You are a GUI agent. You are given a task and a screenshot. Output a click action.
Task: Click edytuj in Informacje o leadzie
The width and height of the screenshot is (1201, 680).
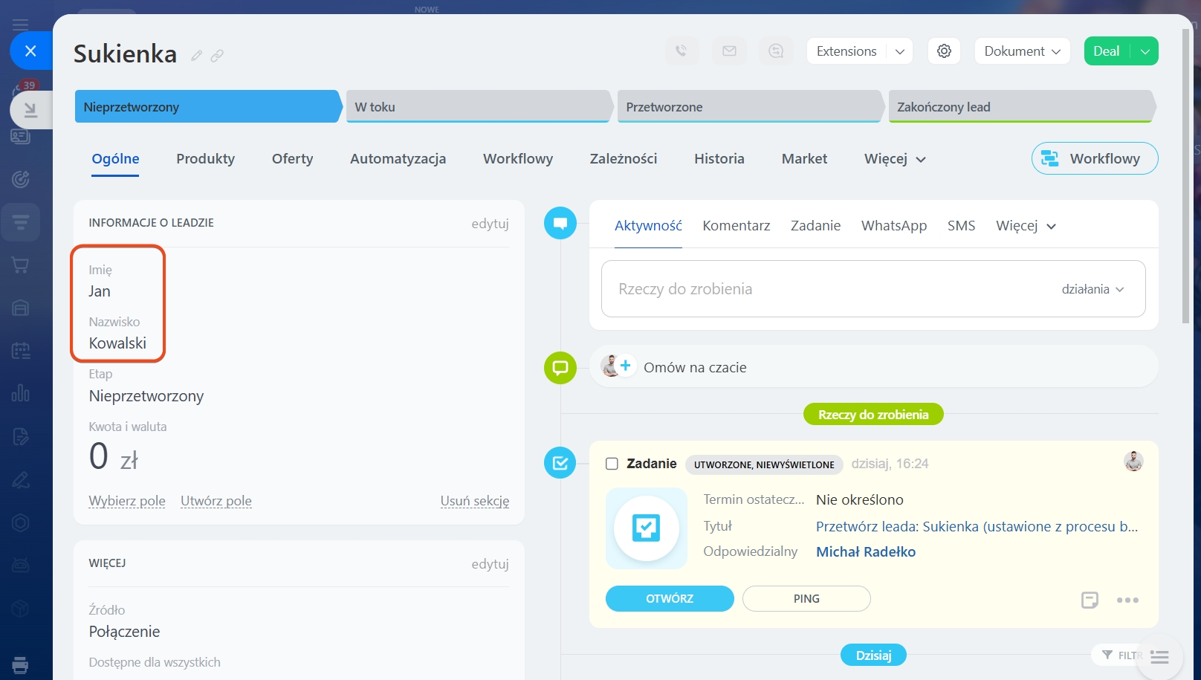click(x=490, y=224)
